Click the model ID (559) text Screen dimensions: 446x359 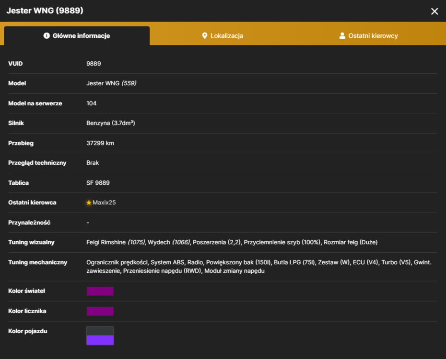tap(129, 83)
